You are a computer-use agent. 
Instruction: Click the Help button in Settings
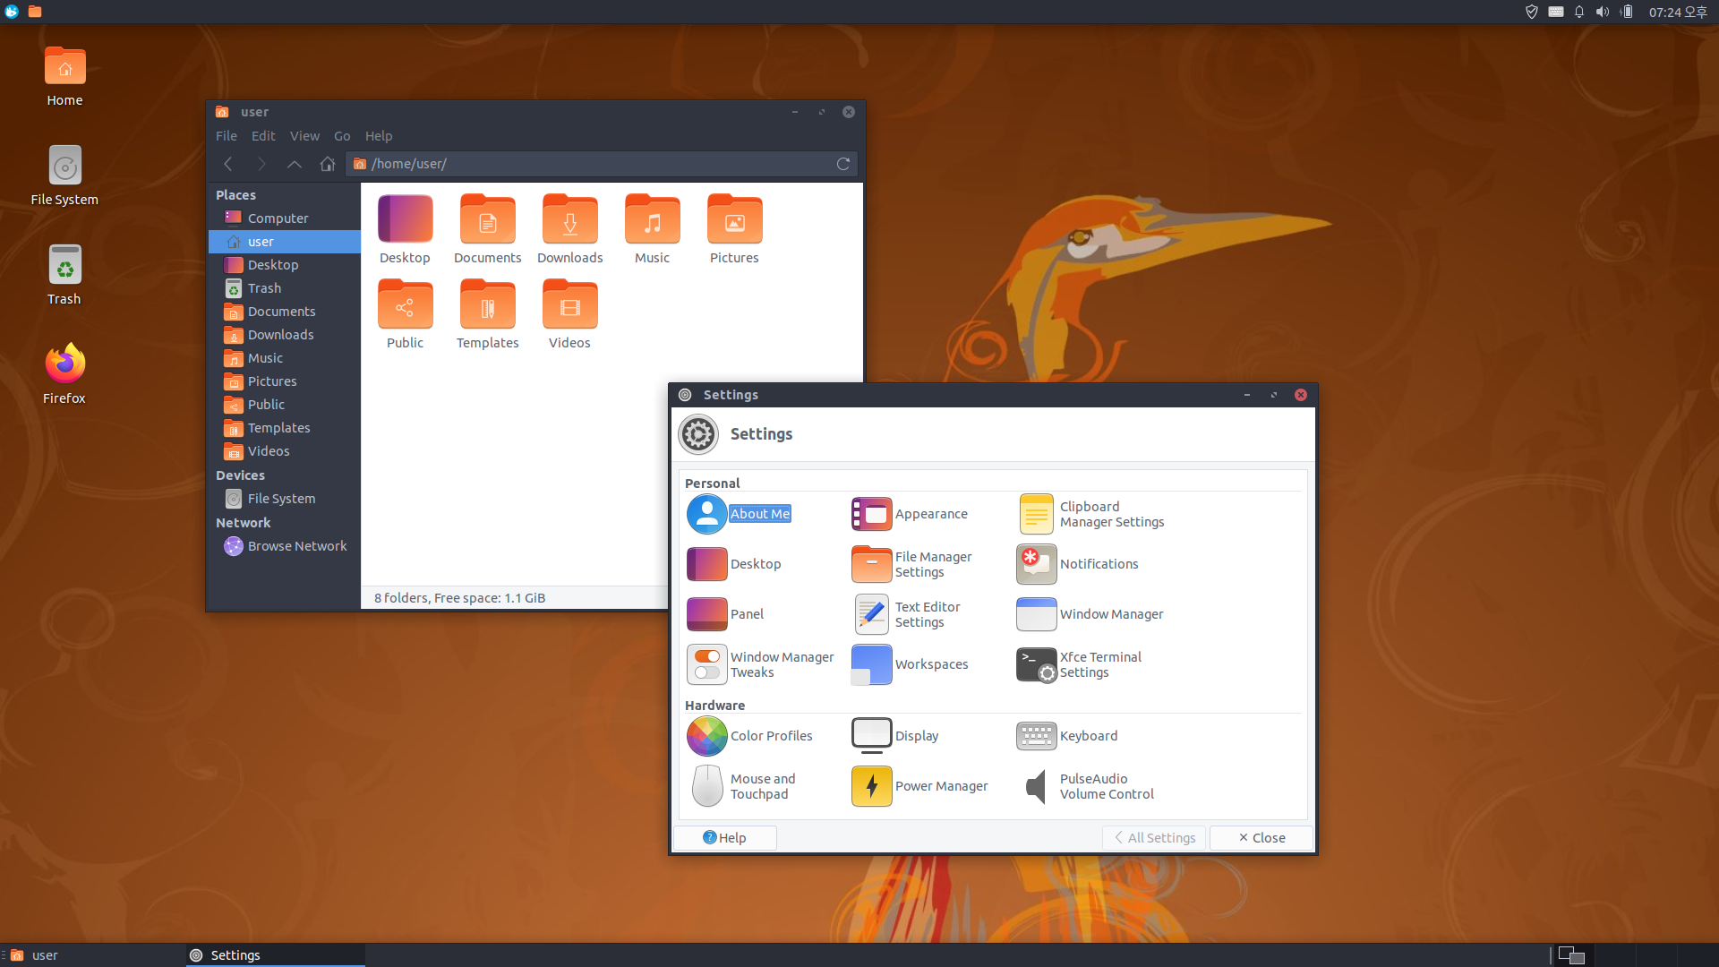coord(724,838)
